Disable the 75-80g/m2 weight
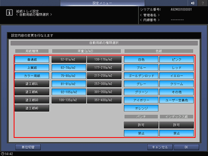The image size is (208, 156). coord(69,76)
